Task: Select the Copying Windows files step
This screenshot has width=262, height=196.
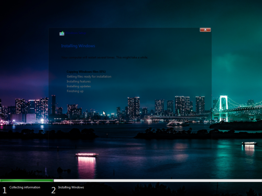Action: (86, 72)
